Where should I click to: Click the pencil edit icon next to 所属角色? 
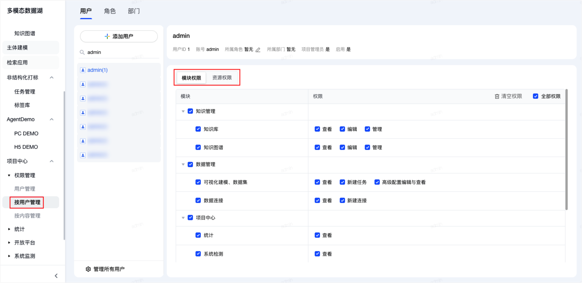(x=258, y=49)
